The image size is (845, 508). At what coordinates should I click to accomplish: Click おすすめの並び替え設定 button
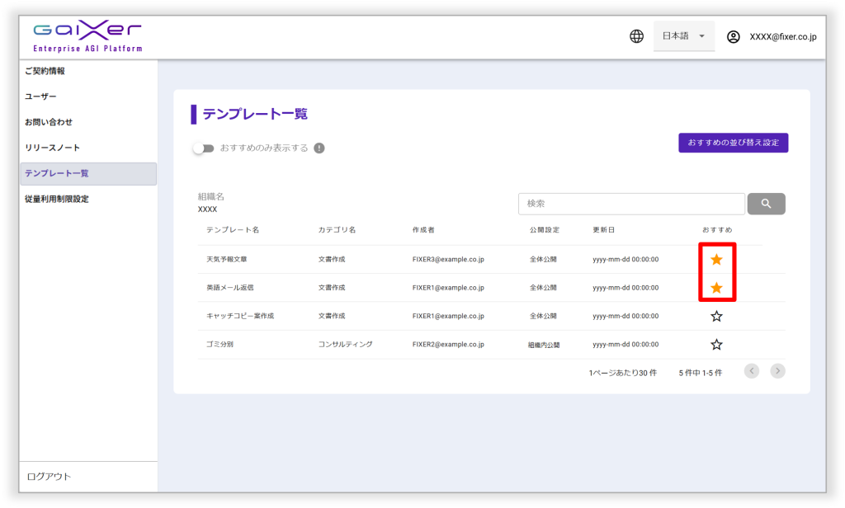click(x=733, y=143)
